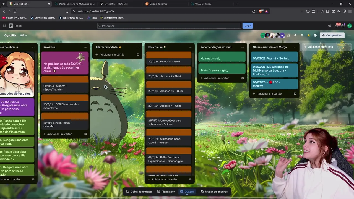Open the 20/11/24: Fallout 1T - Guiri card
This screenshot has height=199, width=354.
click(x=169, y=59)
